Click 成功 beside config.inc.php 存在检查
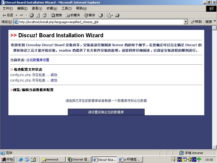Image resolution: width=217 pixels, height=163 pixels. pyautogui.click(x=54, y=75)
